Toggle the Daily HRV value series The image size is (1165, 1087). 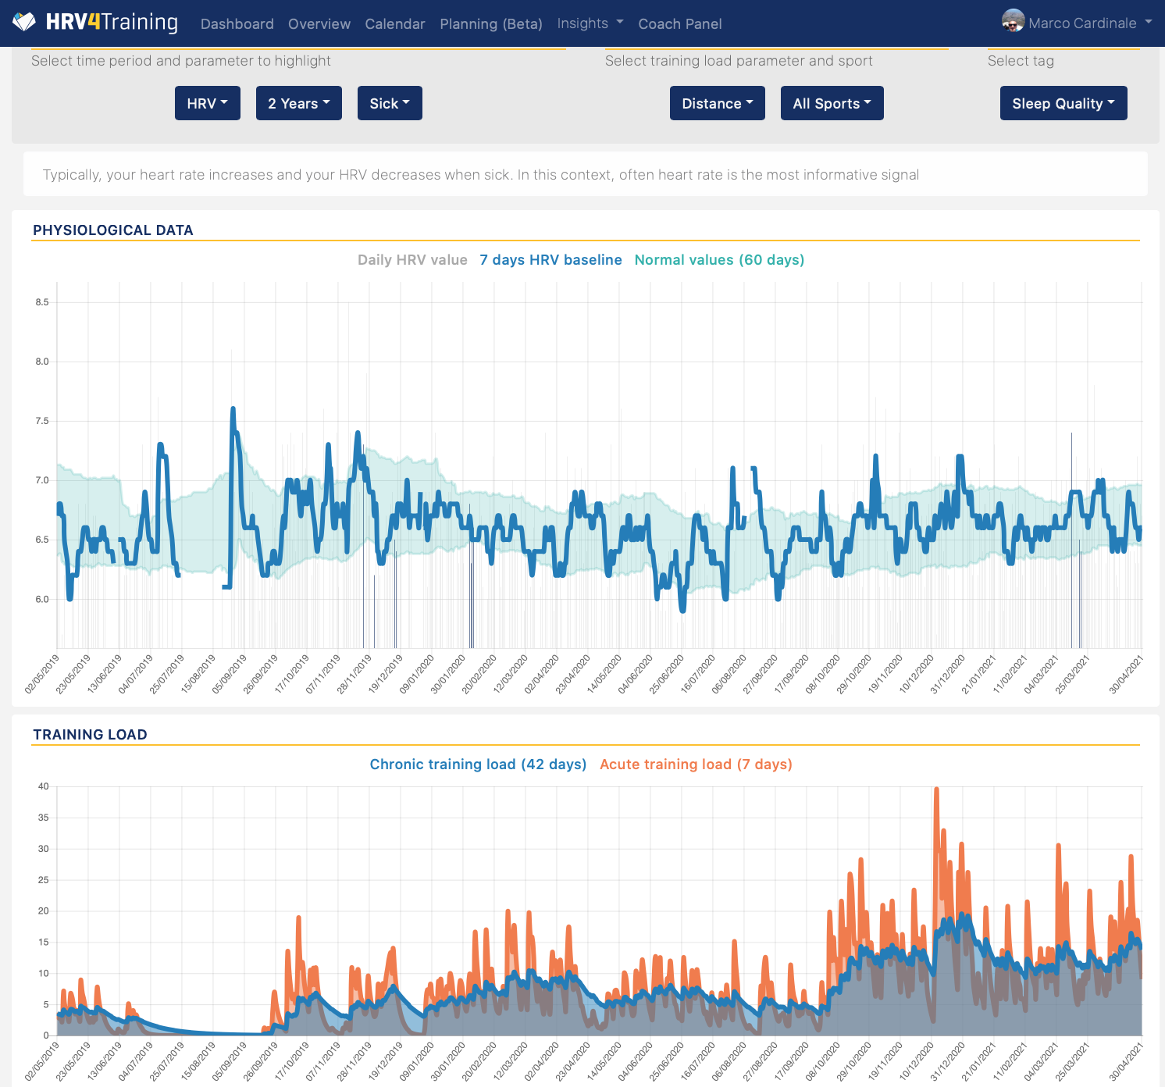pos(412,260)
